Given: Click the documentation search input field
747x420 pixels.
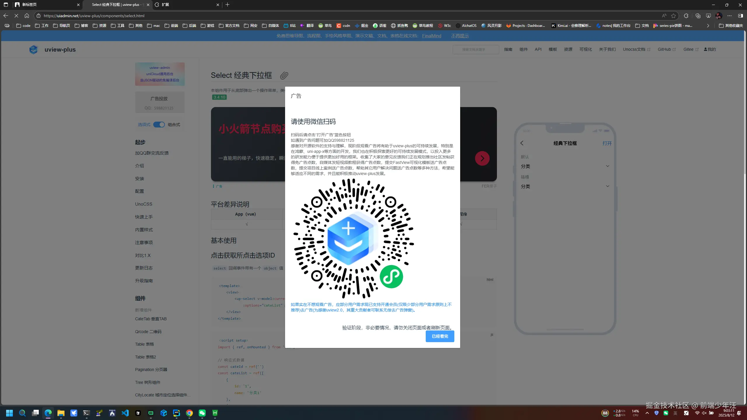Looking at the screenshot, I should click(476, 49).
